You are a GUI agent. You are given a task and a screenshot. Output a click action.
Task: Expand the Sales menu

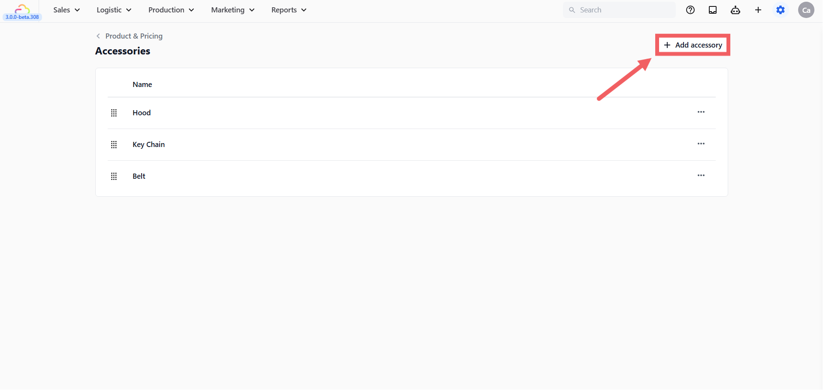67,10
